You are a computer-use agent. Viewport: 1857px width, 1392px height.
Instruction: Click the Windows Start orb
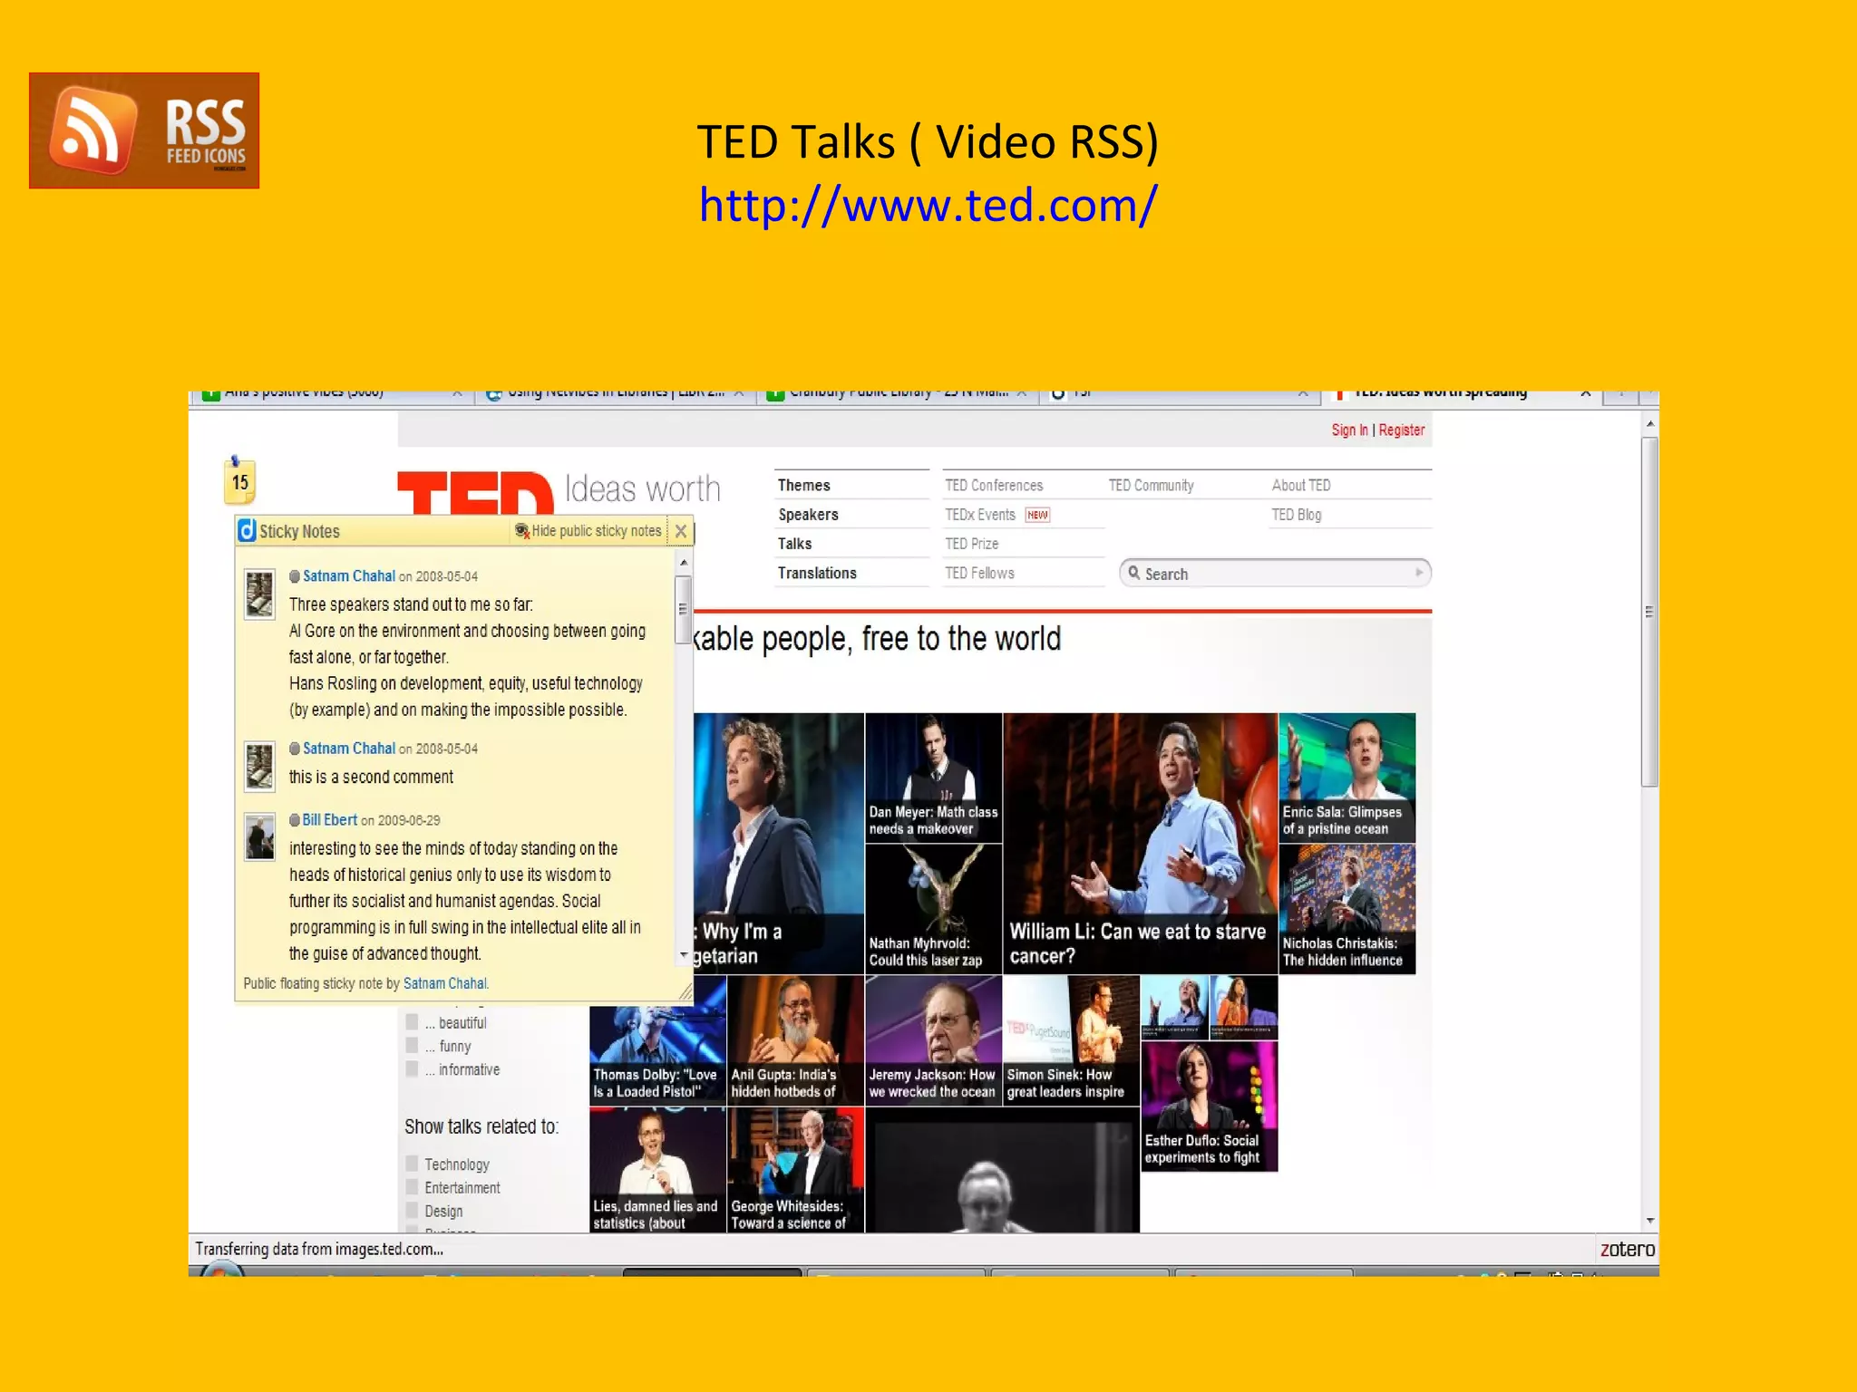(x=222, y=1270)
